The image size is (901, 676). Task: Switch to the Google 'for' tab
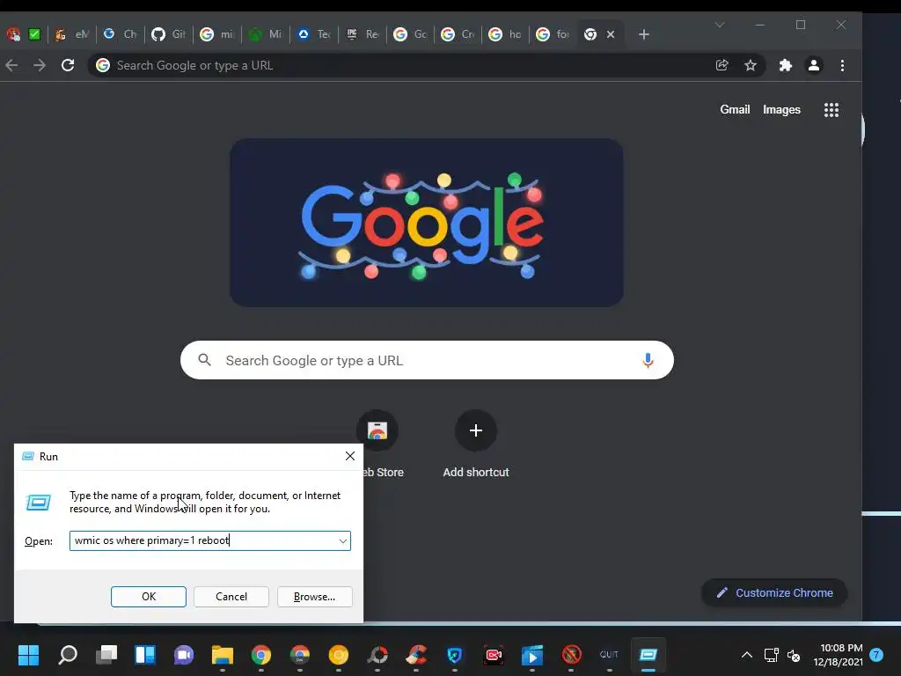tap(553, 34)
